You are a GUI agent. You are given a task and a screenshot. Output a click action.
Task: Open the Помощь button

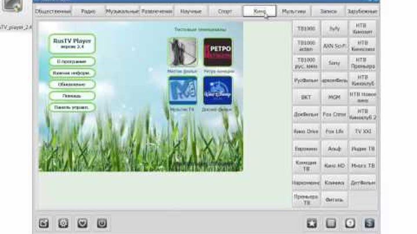click(72, 95)
